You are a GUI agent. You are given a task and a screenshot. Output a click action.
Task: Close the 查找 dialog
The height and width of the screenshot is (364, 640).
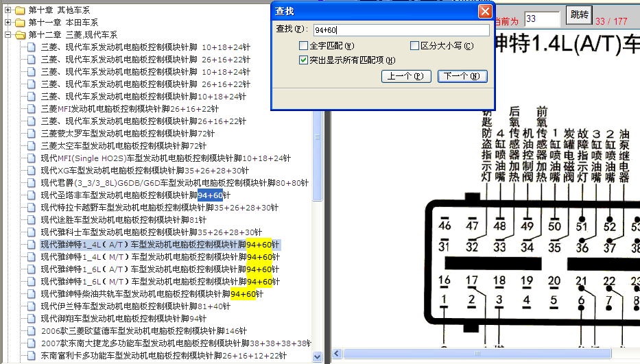tap(485, 12)
